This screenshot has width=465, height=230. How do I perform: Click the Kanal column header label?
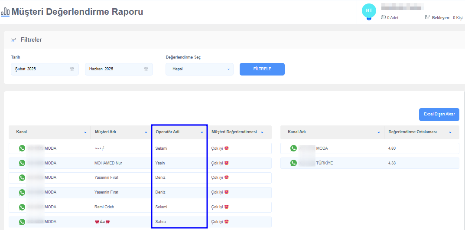click(22, 132)
